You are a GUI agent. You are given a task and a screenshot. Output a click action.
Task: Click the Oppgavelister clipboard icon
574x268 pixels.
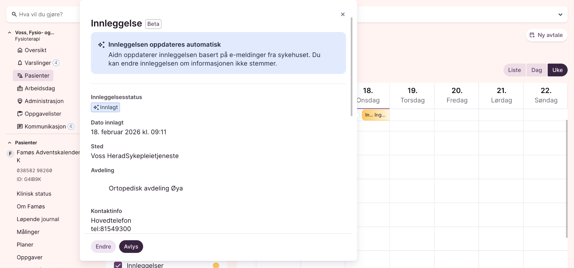pyautogui.click(x=20, y=114)
